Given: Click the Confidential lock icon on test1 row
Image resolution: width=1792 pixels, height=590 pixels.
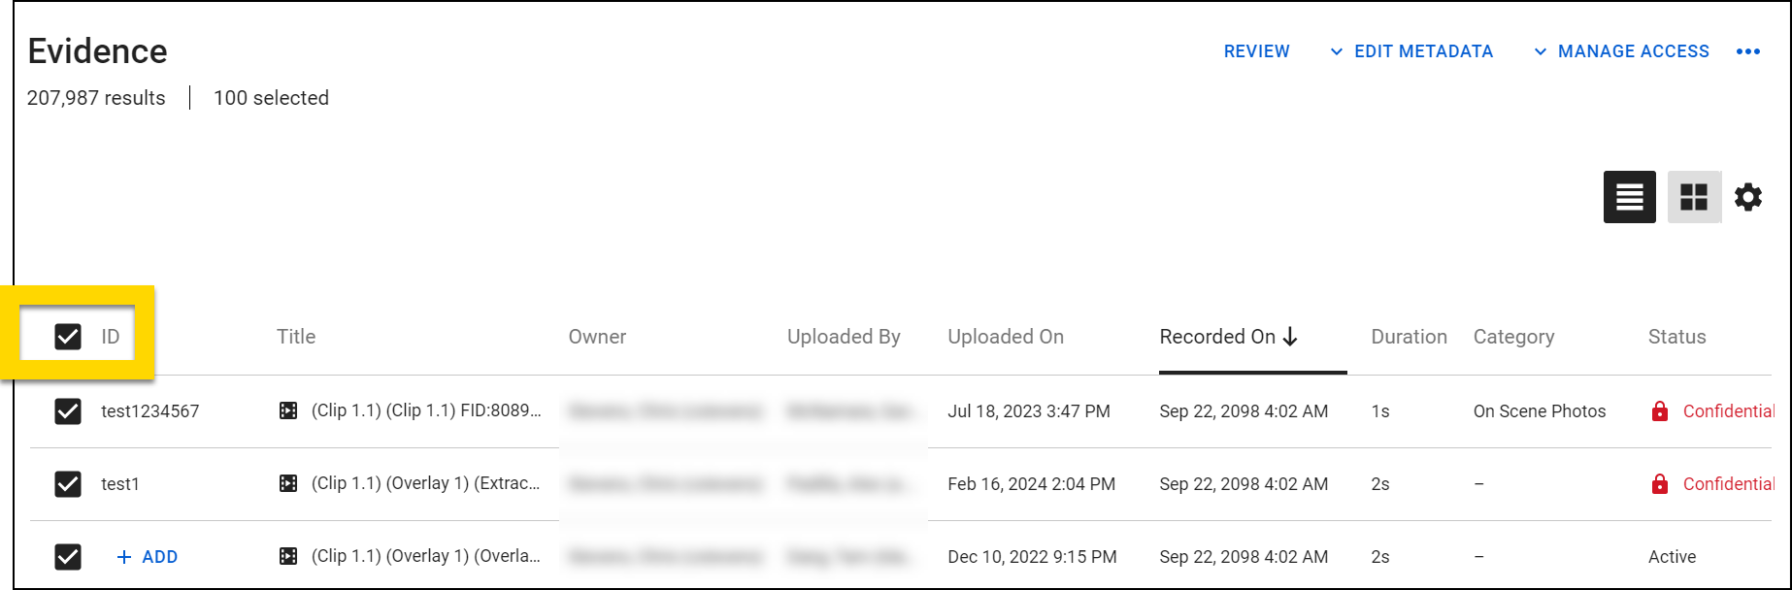Looking at the screenshot, I should point(1659,483).
